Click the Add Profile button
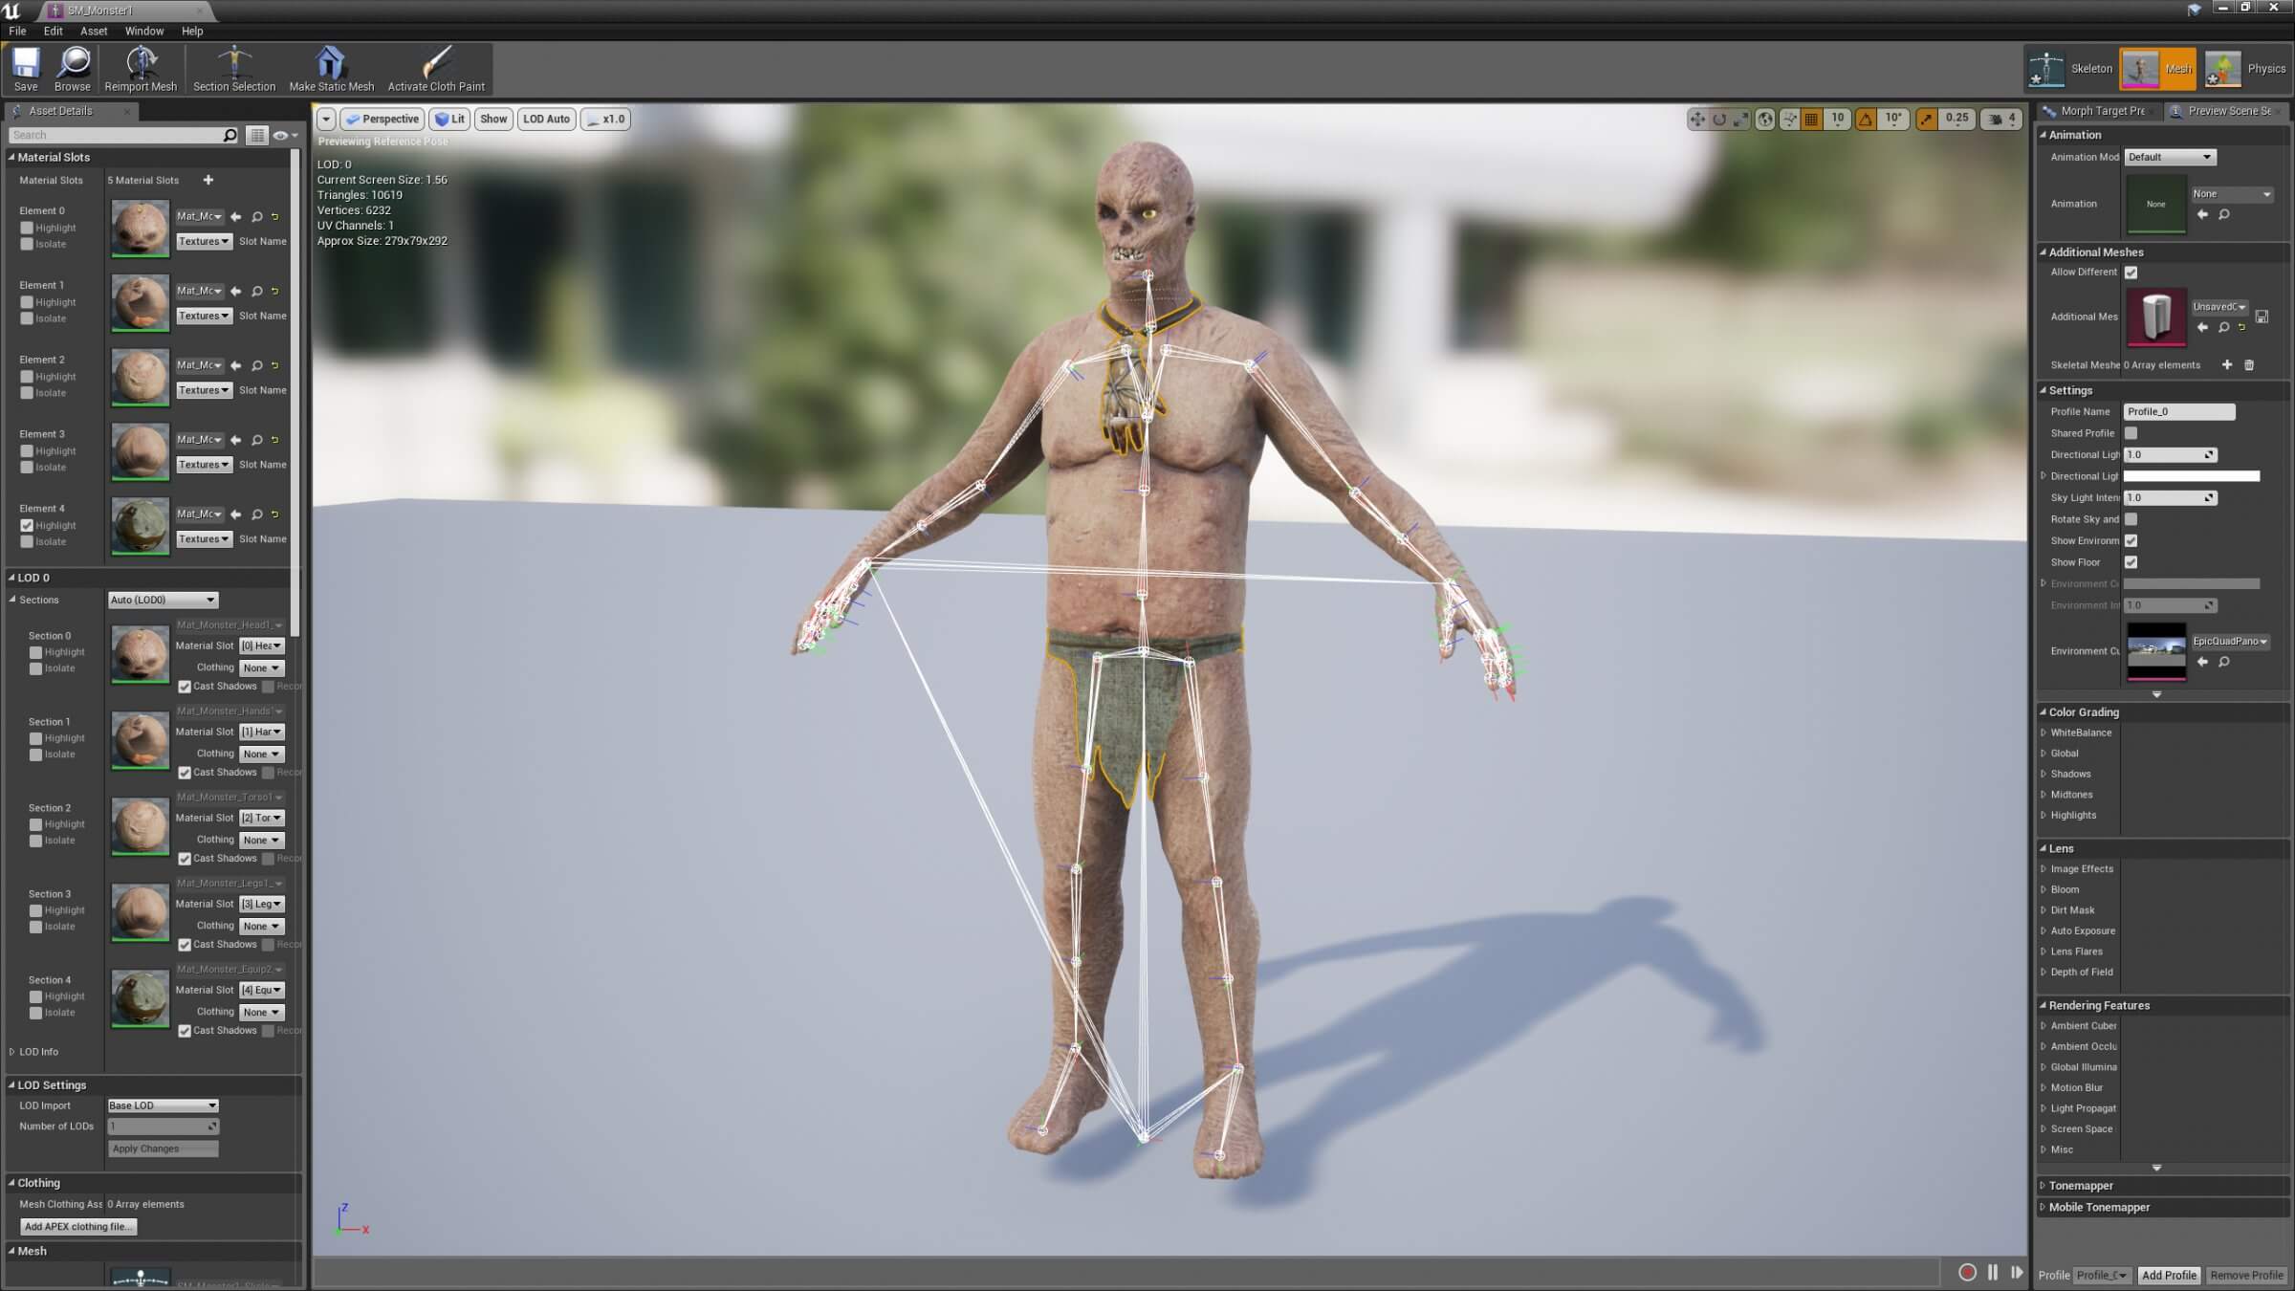This screenshot has height=1291, width=2295. pyautogui.click(x=2168, y=1275)
